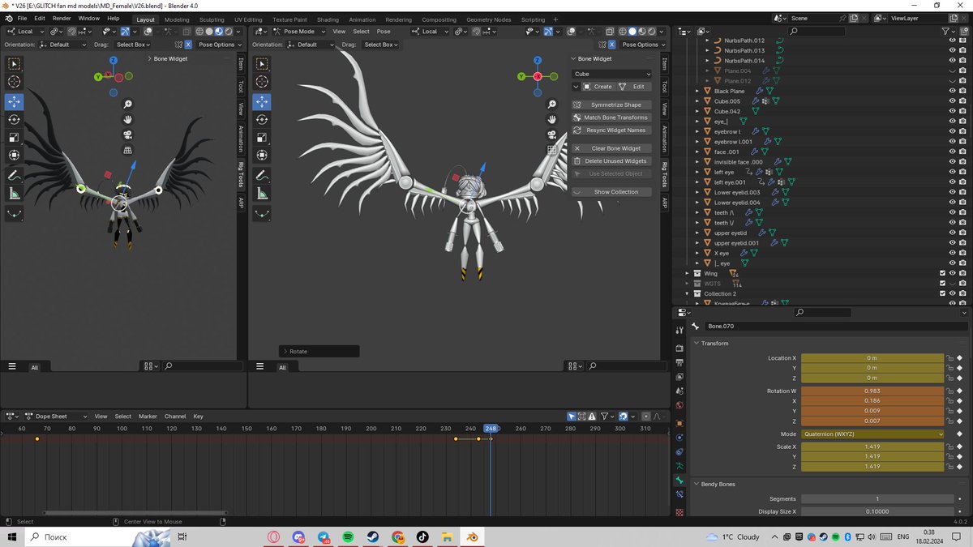Click the Symmetrize Shape button
This screenshot has width=973, height=547.
[611, 105]
